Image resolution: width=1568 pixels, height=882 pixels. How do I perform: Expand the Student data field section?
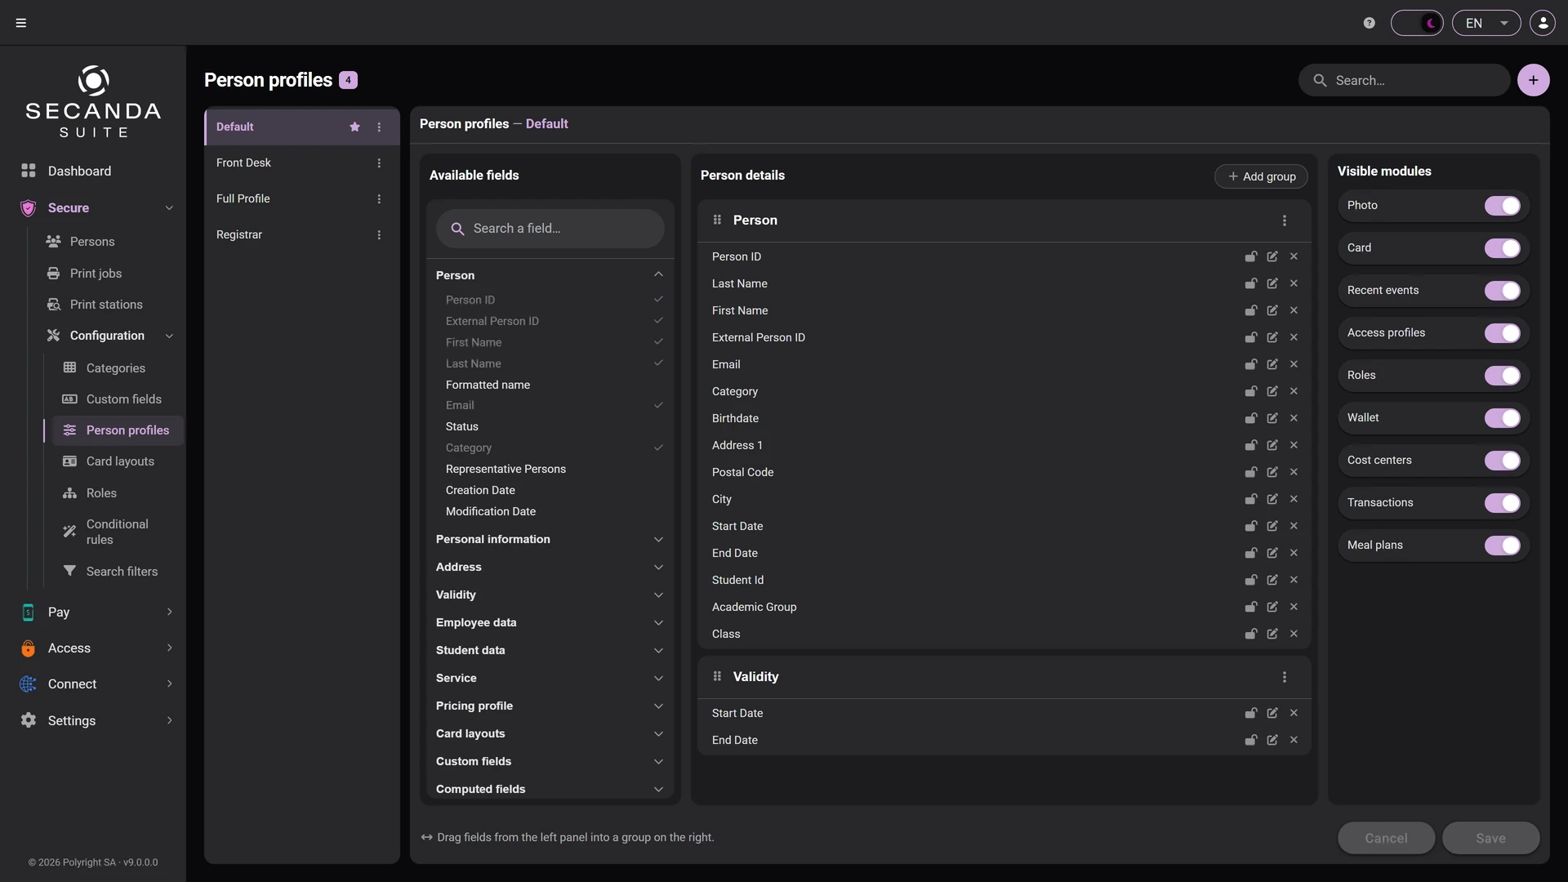550,650
